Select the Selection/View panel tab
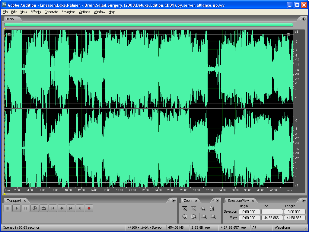The image size is (309, 232). 238,201
